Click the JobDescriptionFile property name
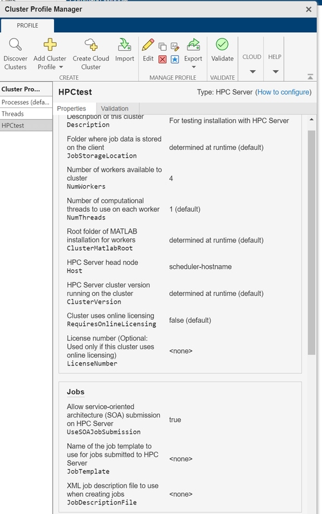This screenshot has height=514, width=322. coord(102,502)
